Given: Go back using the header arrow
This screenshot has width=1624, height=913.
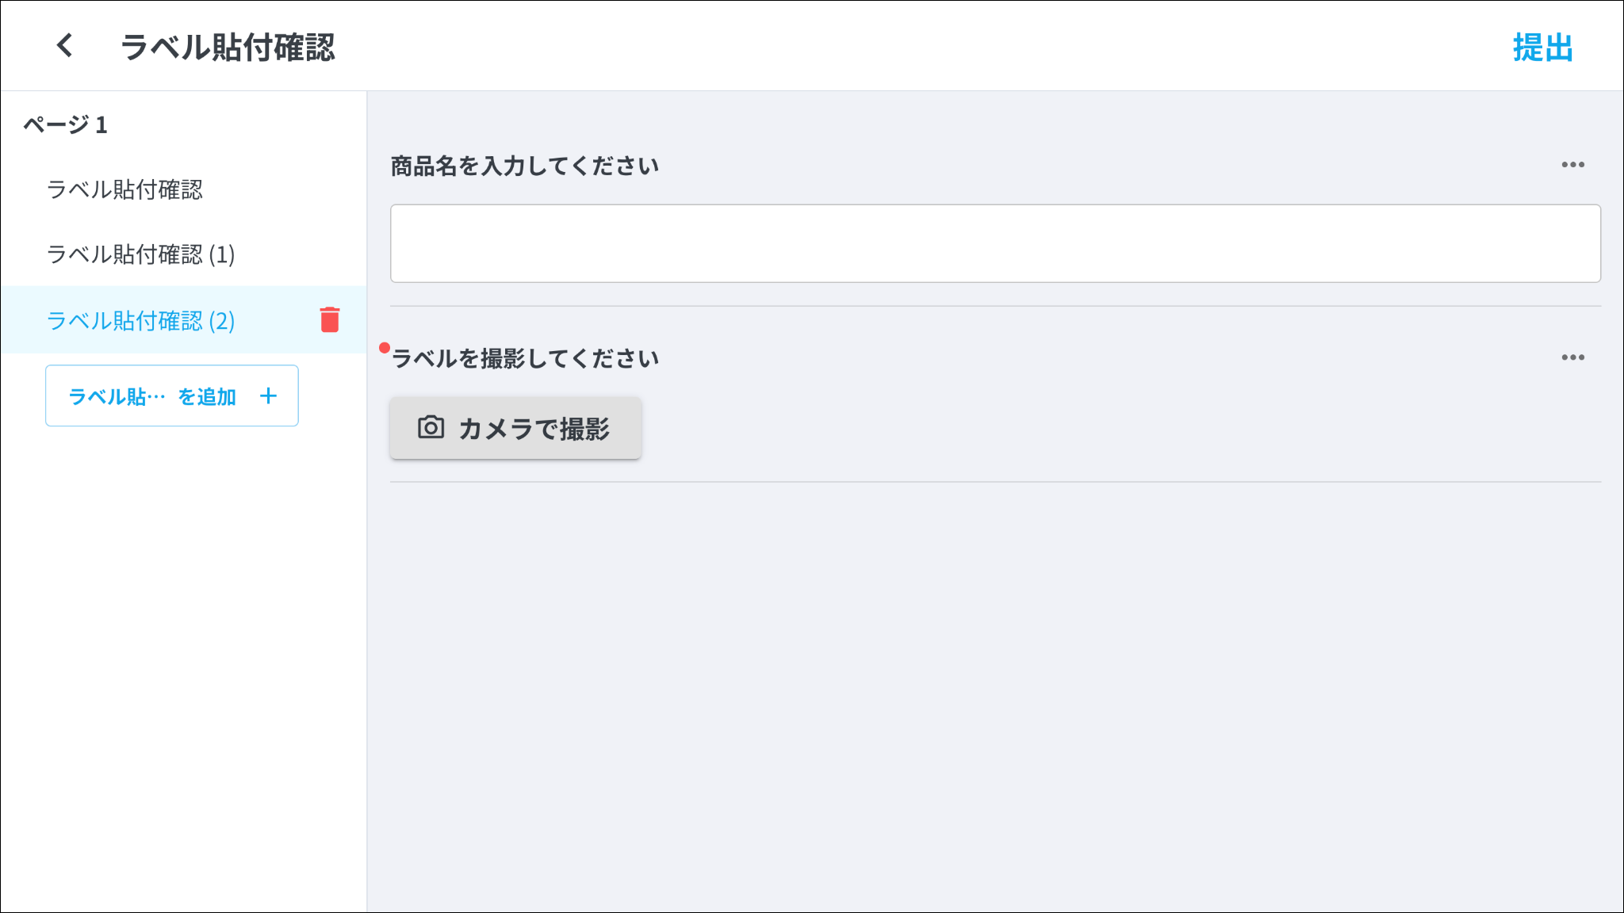Looking at the screenshot, I should [65, 46].
